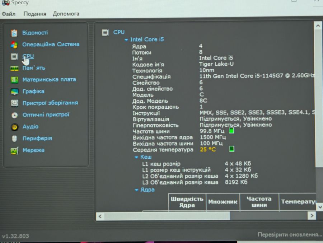Open Материнська плата section
The height and width of the screenshot is (243, 323).
49,79
